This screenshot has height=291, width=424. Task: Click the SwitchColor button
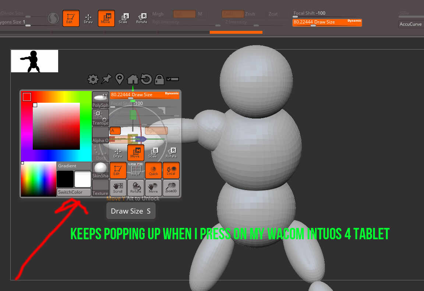[x=74, y=192]
